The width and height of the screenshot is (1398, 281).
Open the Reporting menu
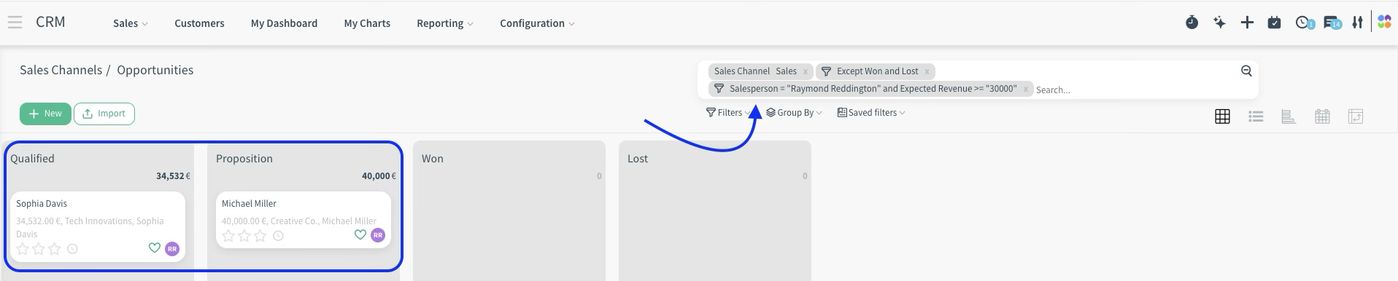(x=444, y=23)
